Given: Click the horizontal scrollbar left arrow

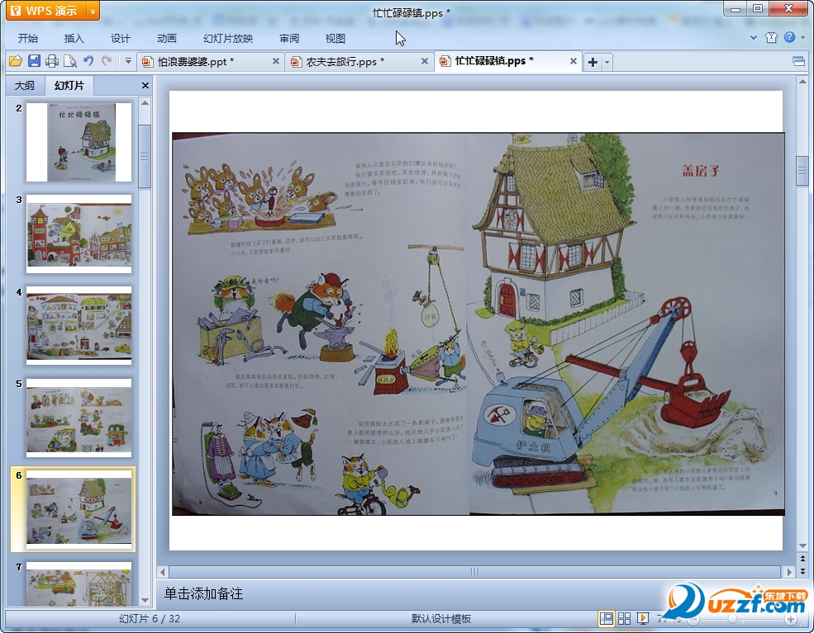Looking at the screenshot, I should pos(163,572).
